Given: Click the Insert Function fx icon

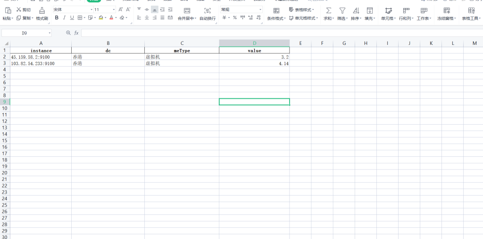Looking at the screenshot, I should pyautogui.click(x=75, y=33).
